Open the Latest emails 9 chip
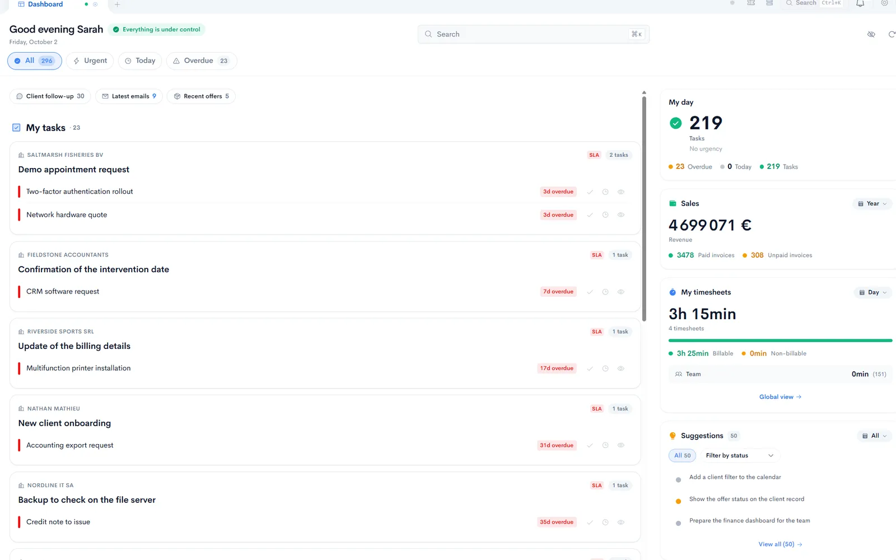Image resolution: width=896 pixels, height=560 pixels. coord(129,96)
